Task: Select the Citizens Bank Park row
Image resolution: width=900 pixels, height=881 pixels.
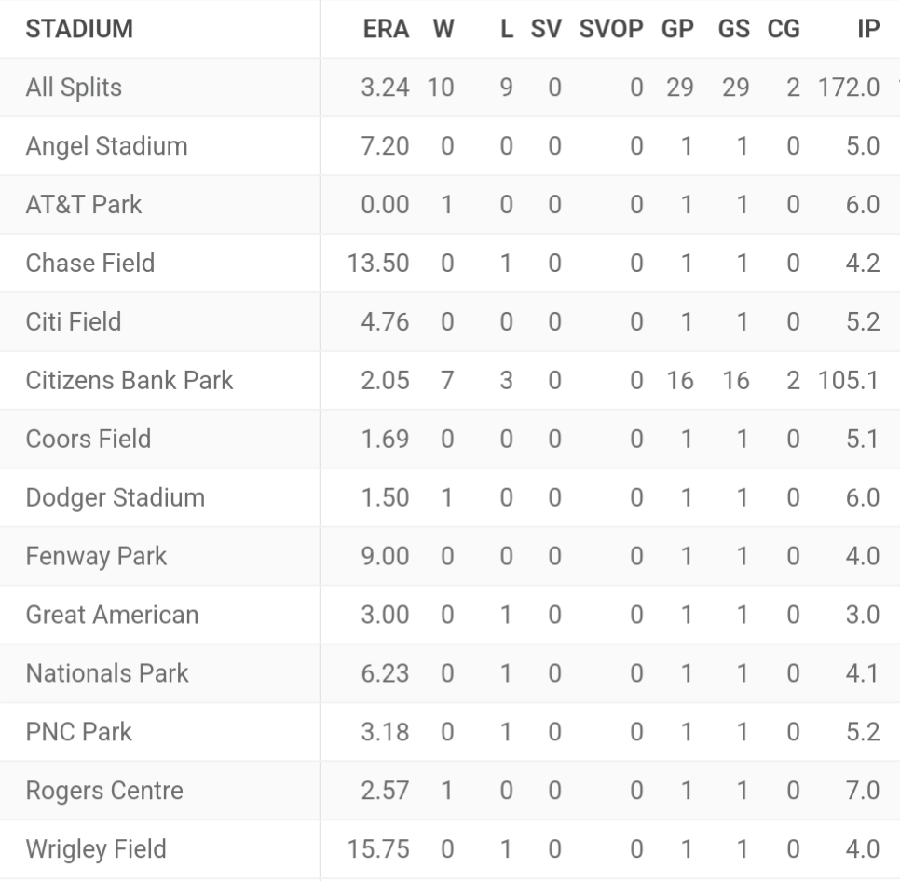Action: 130,380
